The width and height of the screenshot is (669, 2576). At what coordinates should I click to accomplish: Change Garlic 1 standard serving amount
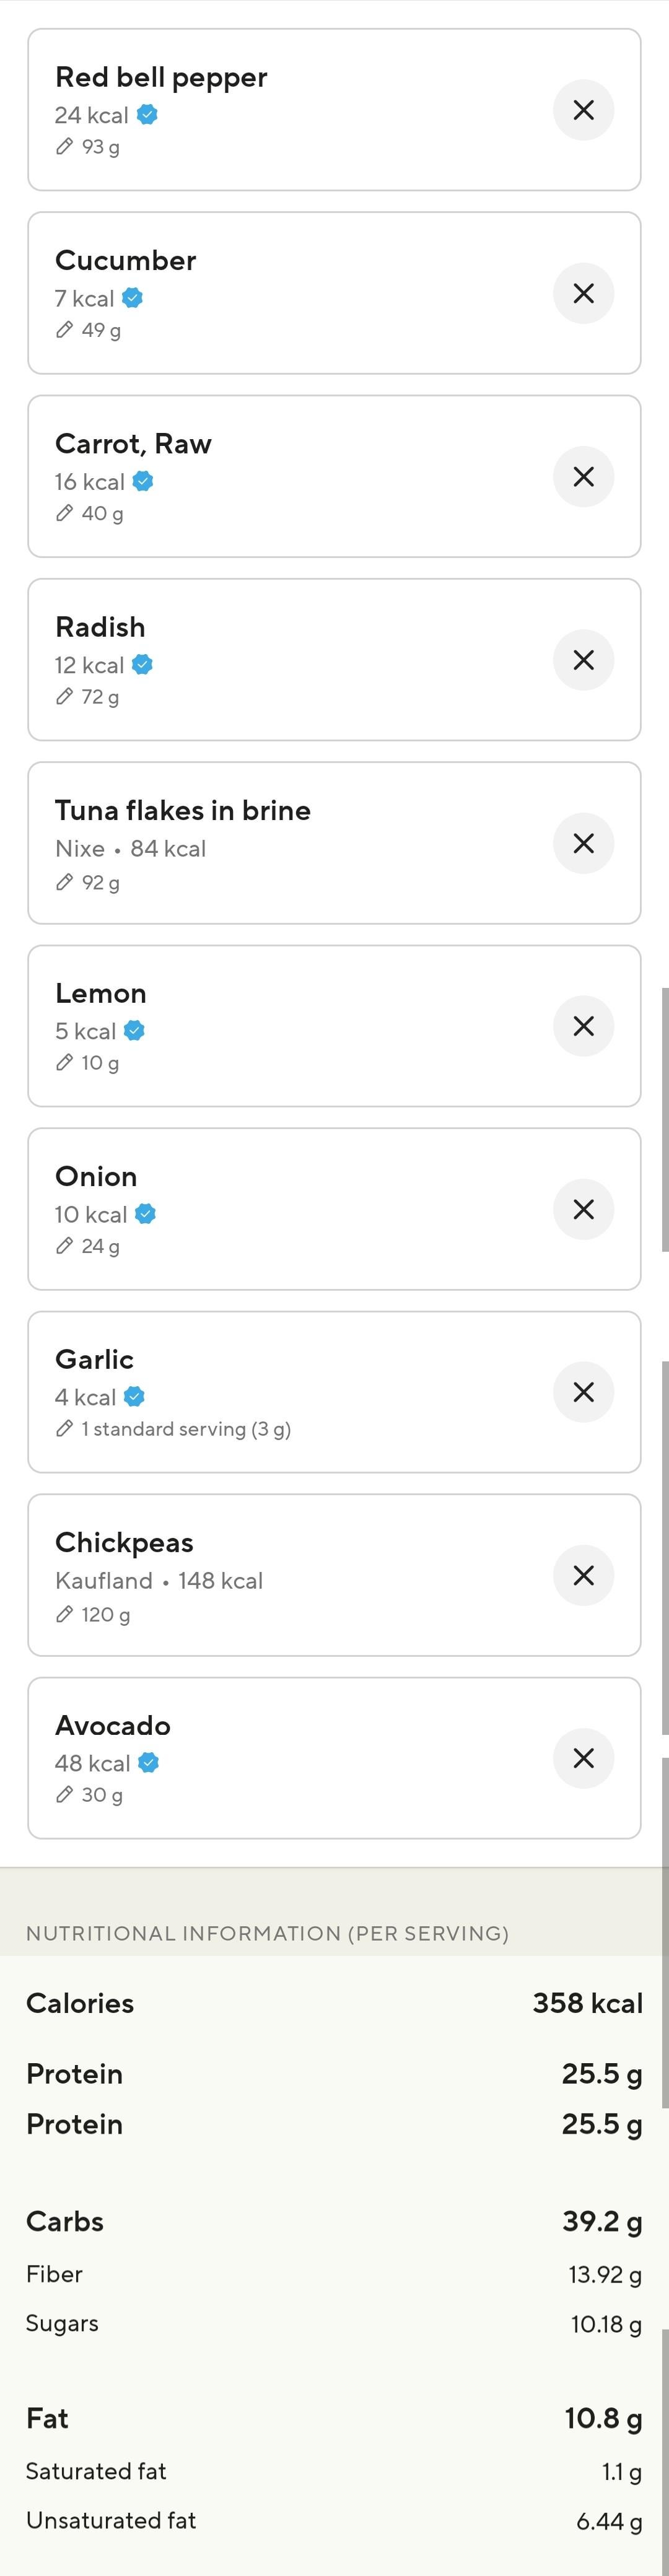tap(65, 1429)
